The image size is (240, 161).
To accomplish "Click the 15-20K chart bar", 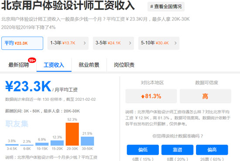I will (x=57, y=143).
